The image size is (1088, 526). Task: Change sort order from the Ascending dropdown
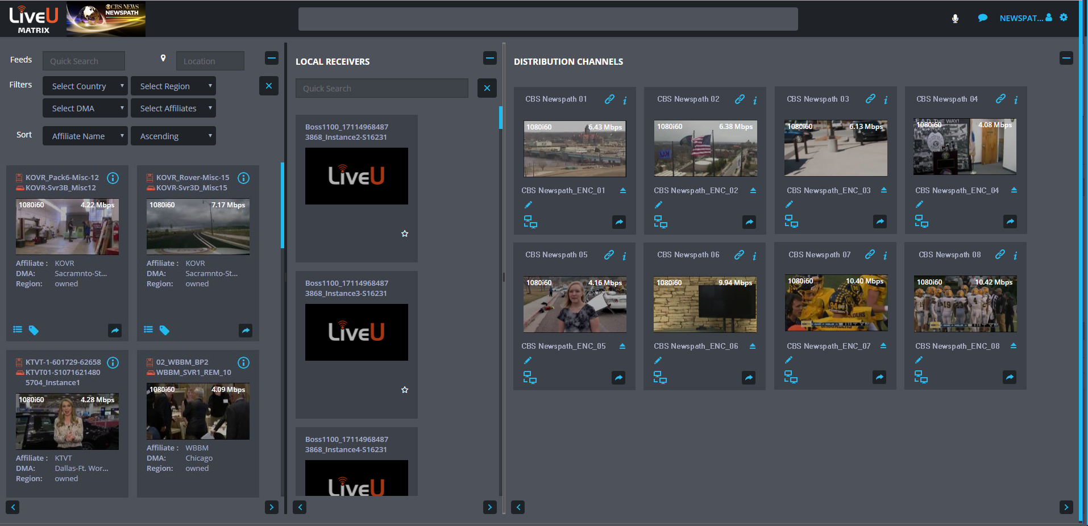coord(173,136)
